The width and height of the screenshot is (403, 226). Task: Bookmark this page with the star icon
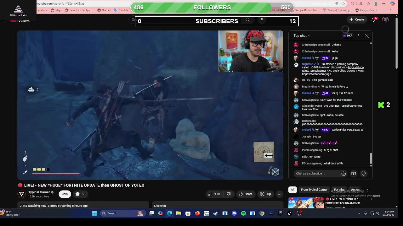point(343,4)
